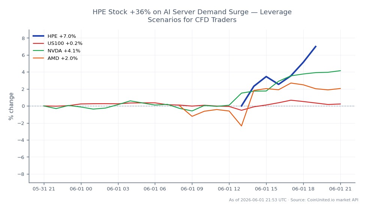Click the x-axis label '06-01 03'
Viewport: 367px width, 211px height.
coord(118,189)
